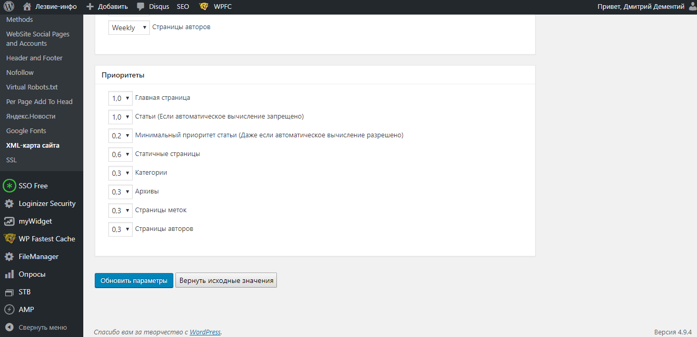Click the home icon beside Лезвие-инфо

tap(27, 7)
